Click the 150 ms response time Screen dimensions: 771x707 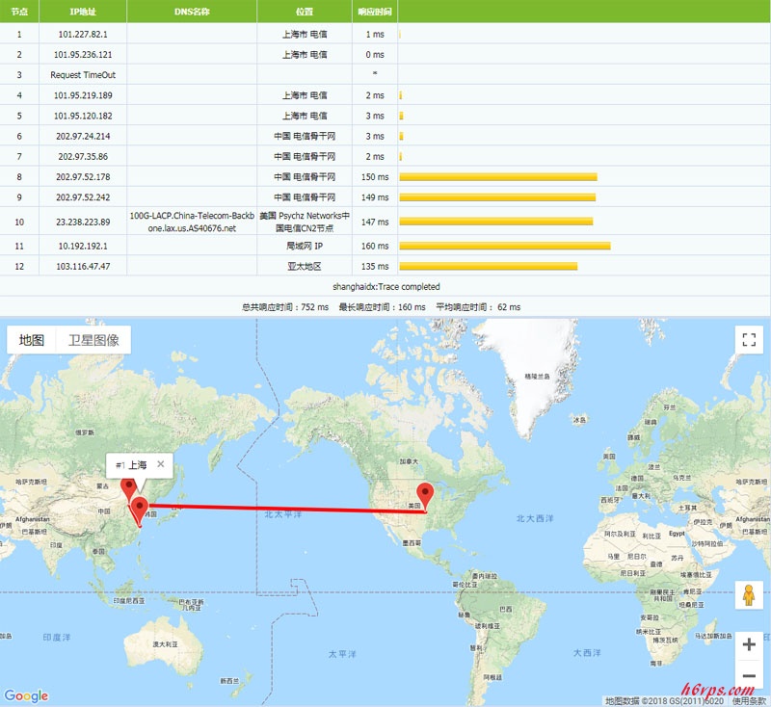pyautogui.click(x=375, y=177)
